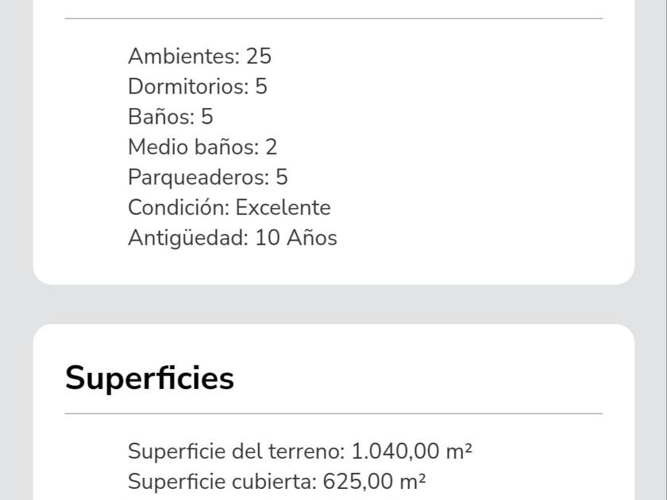Viewport: 667px width, 500px height.
Task: Click the 10 Años value
Action: coord(296,238)
